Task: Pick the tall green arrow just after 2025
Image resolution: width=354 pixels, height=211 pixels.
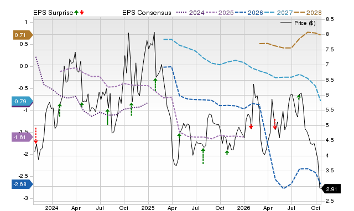Action: pyautogui.click(x=155, y=85)
